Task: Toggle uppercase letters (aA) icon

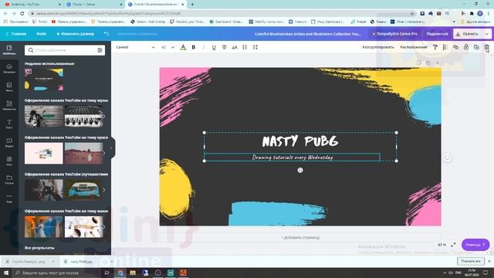Action: pyautogui.click(x=235, y=47)
